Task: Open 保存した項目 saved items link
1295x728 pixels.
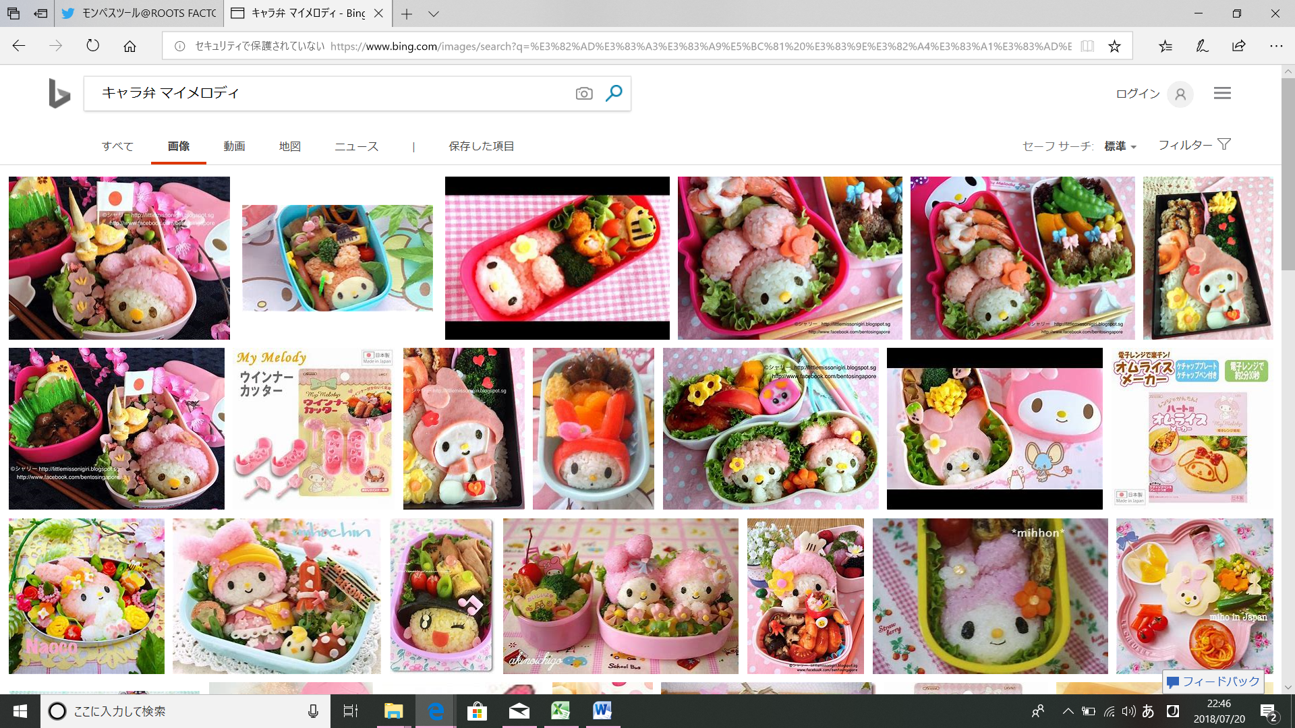Action: (x=482, y=146)
